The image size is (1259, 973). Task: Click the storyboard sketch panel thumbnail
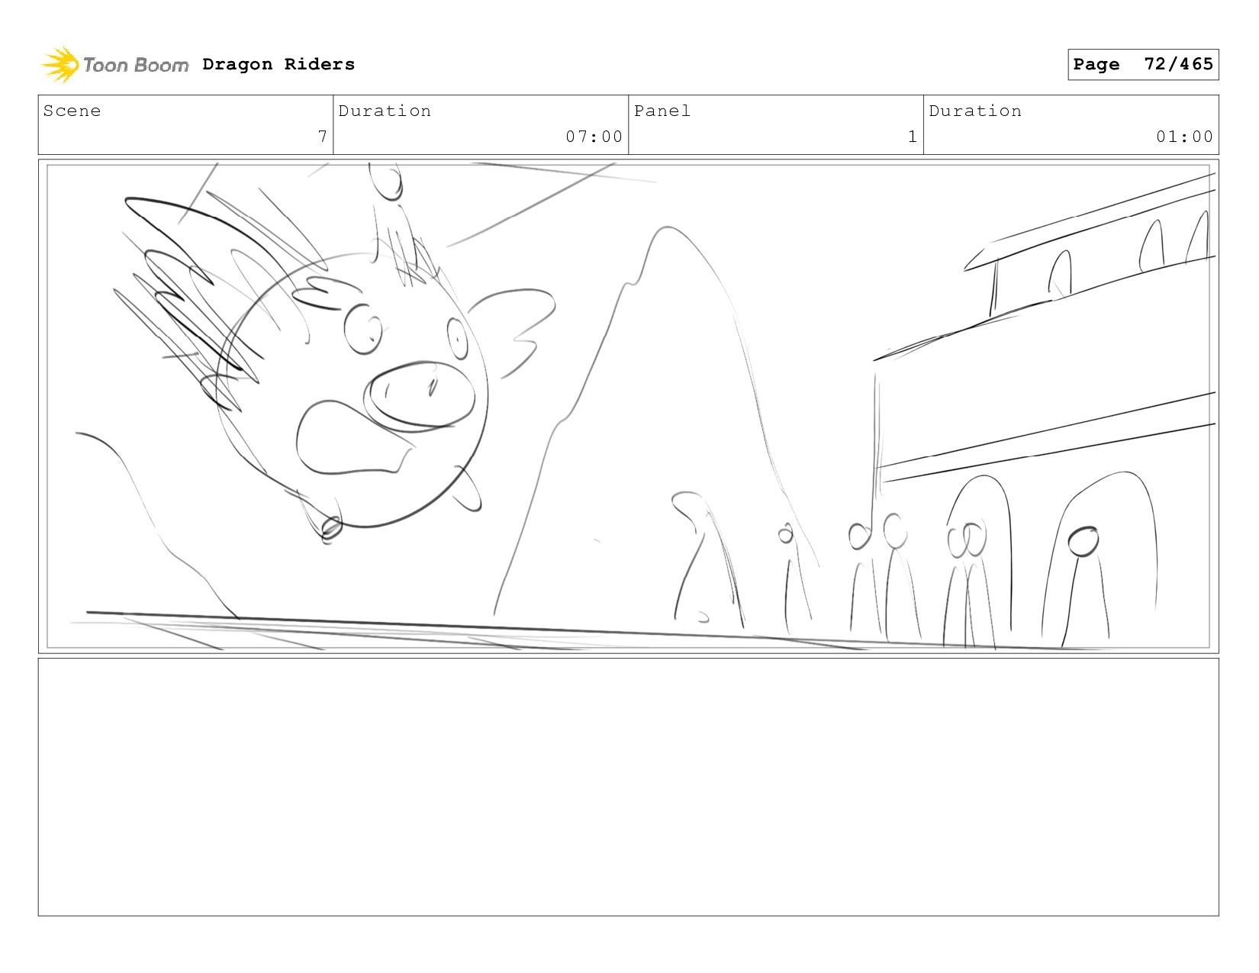click(x=629, y=406)
